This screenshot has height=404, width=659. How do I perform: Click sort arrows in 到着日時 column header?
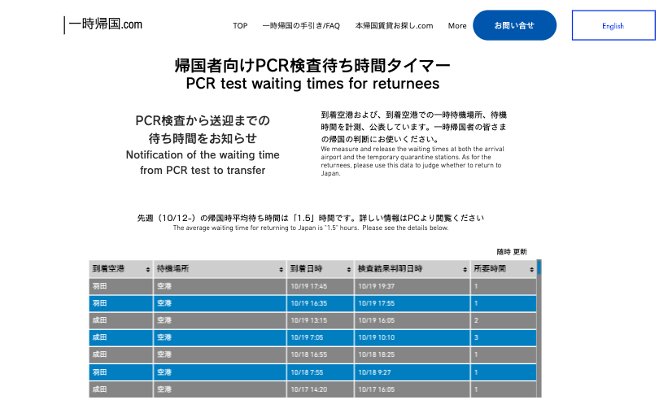pos(348,269)
